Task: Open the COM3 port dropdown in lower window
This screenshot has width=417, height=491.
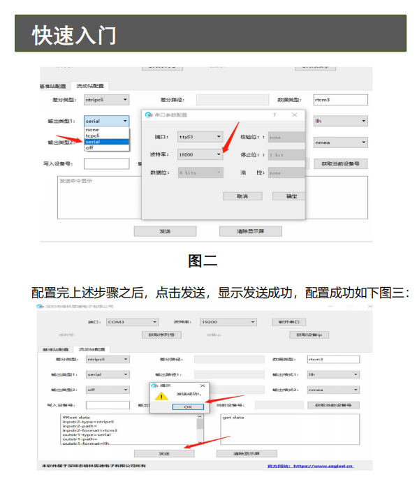Action: pyautogui.click(x=133, y=322)
